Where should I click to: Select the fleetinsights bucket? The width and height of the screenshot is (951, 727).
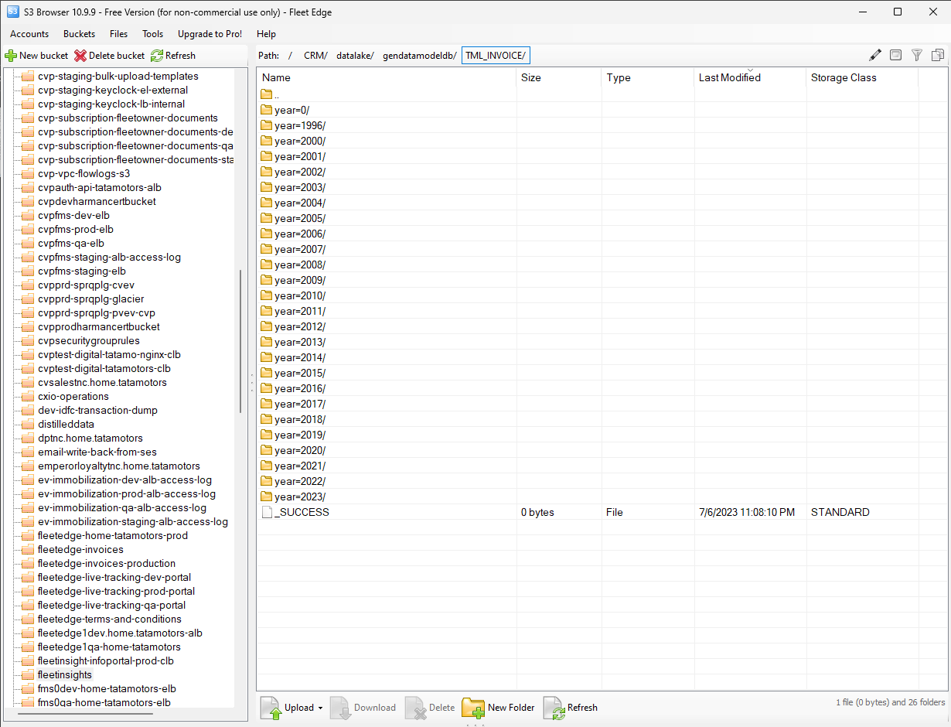tap(65, 675)
